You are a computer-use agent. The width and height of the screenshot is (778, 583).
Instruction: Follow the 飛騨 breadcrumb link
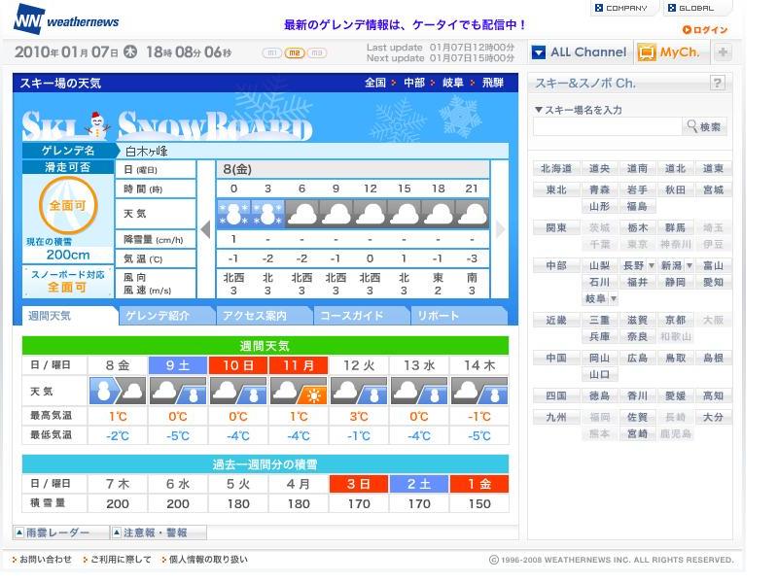(493, 83)
